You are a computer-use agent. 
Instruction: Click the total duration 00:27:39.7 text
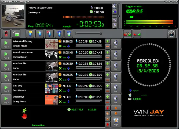[77, 109]
